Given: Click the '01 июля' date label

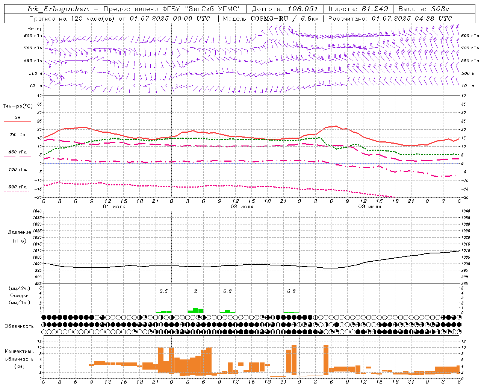Looking at the screenshot, I should (114, 207).
